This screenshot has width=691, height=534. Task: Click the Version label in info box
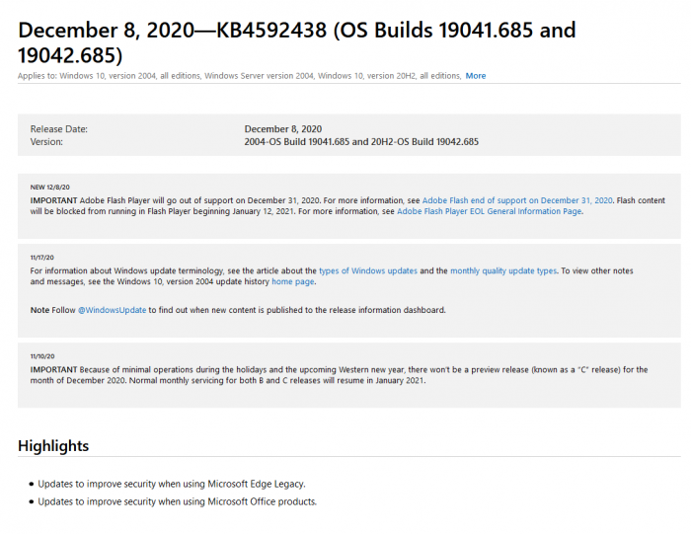[46, 142]
